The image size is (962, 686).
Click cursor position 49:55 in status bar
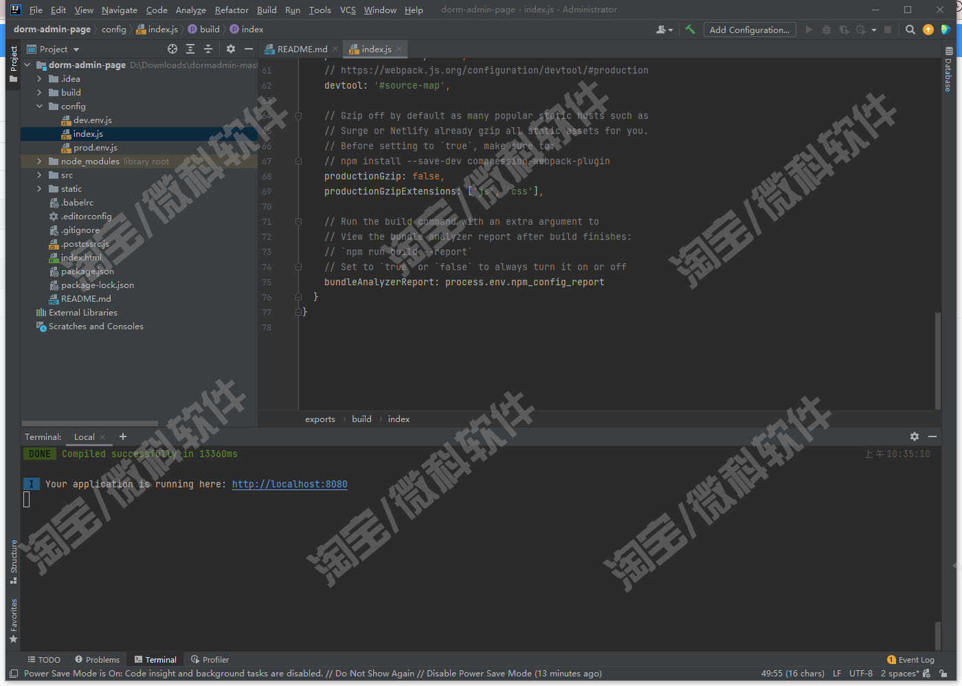[793, 674]
